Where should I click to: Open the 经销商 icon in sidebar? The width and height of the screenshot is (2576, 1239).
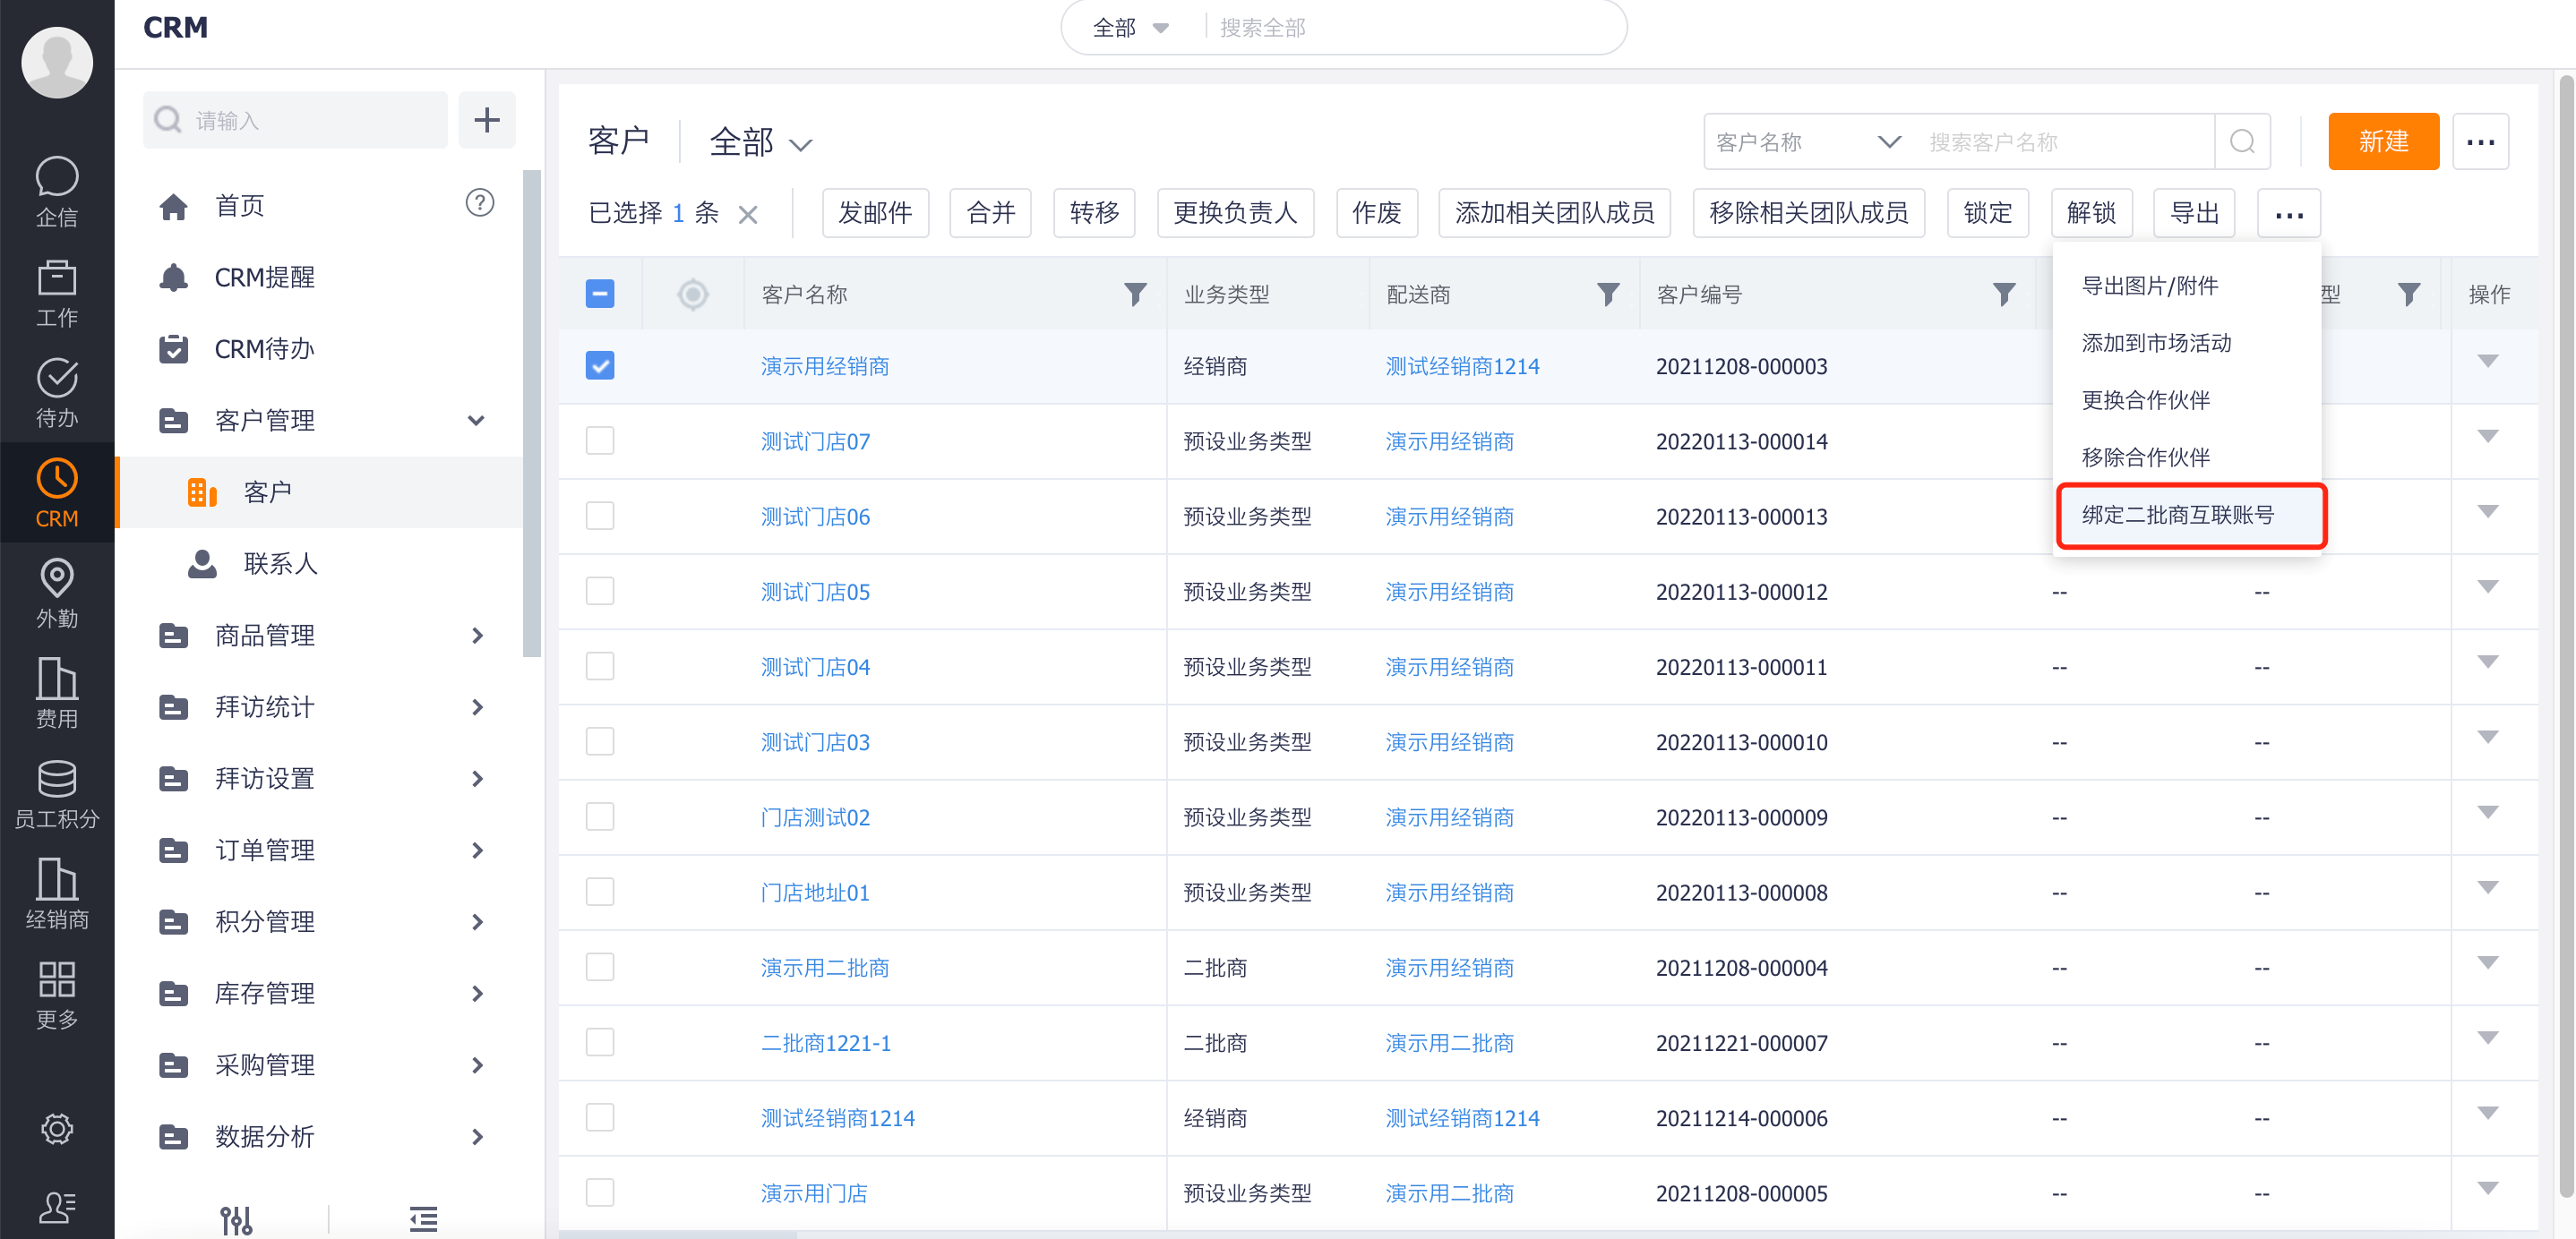pos(57,893)
